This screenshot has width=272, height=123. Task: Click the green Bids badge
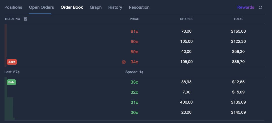pyautogui.click(x=12, y=82)
